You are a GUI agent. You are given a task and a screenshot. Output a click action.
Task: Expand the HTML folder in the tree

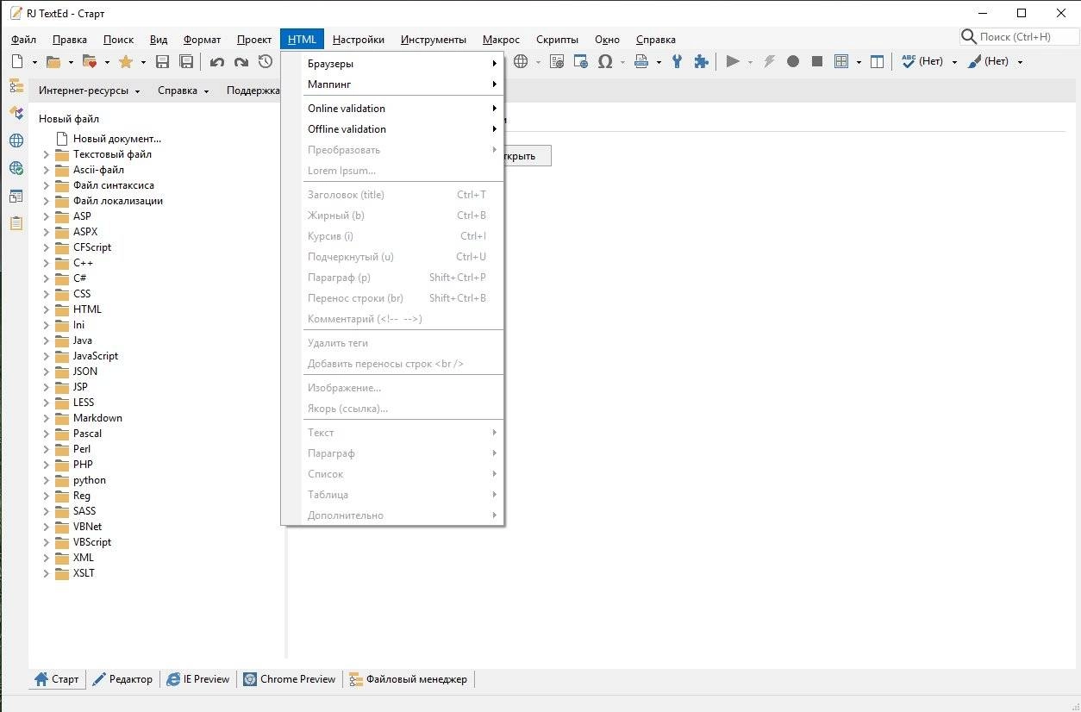click(47, 309)
